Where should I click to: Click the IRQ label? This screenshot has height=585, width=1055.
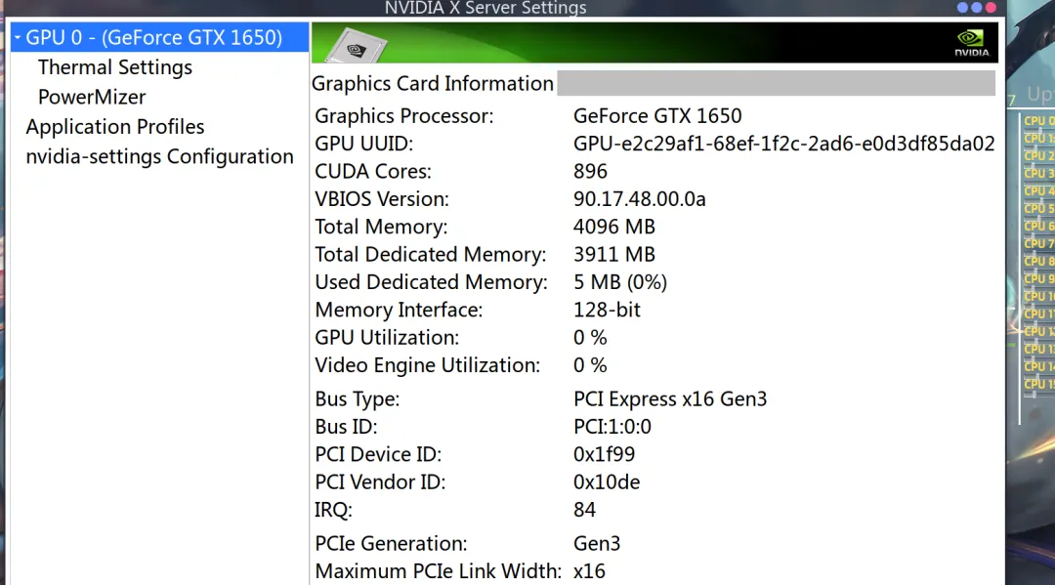point(333,510)
